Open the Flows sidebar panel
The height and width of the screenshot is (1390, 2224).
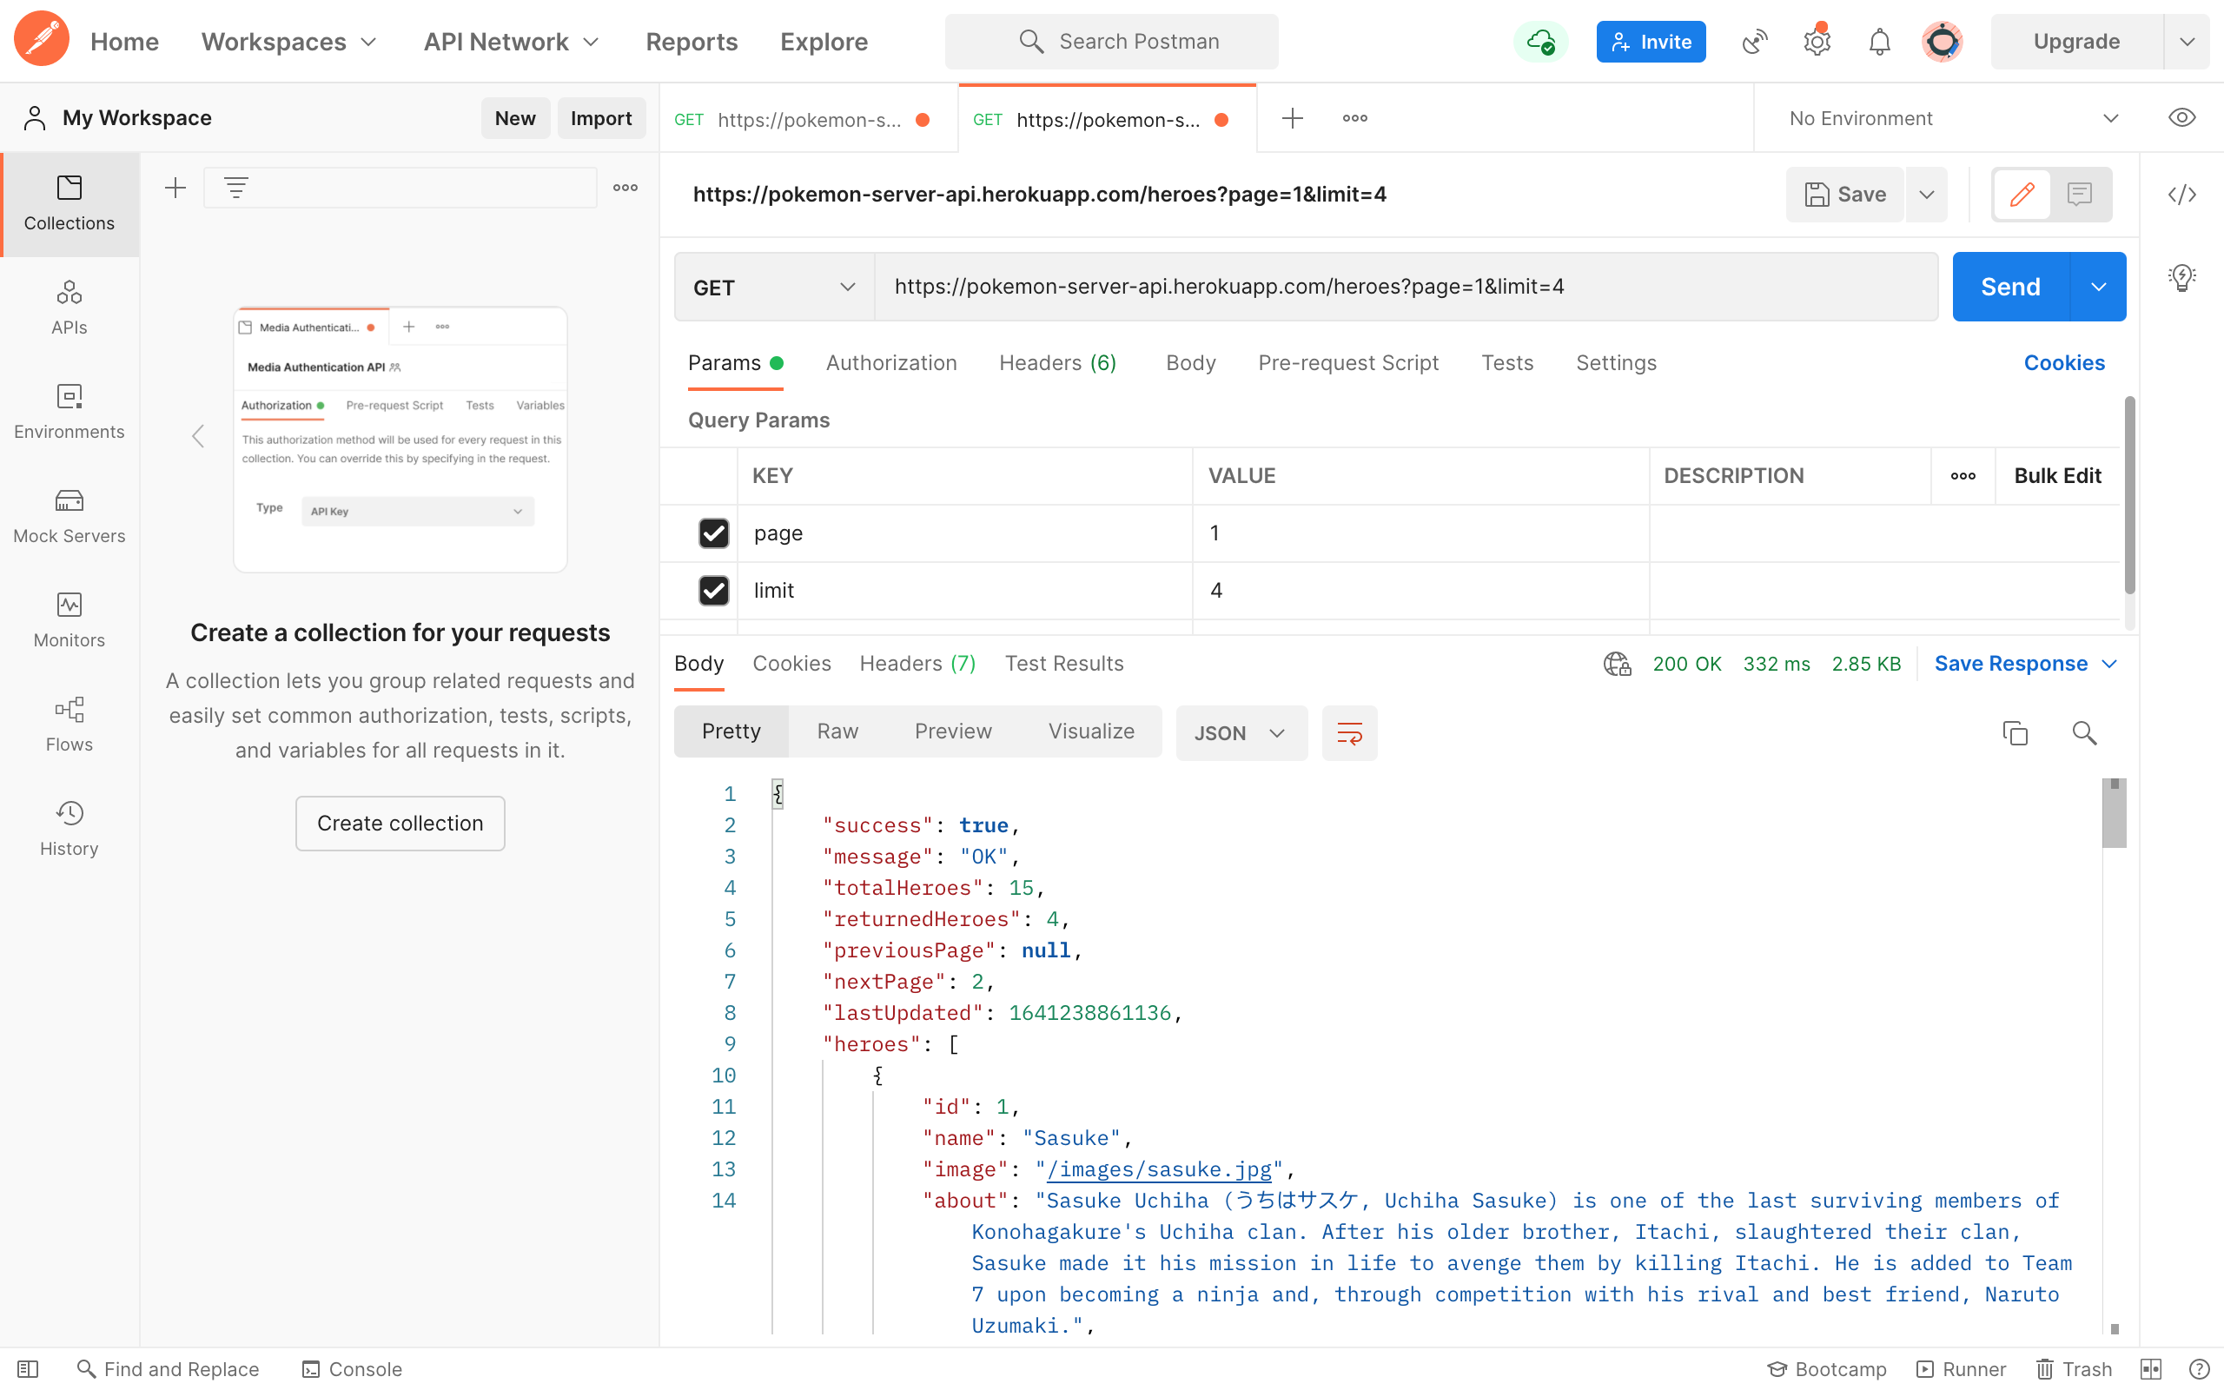(69, 725)
